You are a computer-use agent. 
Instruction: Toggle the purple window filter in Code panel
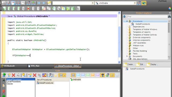97,75
